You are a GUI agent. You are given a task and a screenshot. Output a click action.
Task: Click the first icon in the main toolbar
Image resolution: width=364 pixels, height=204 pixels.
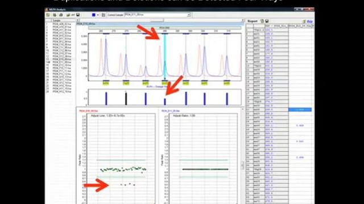(48, 15)
